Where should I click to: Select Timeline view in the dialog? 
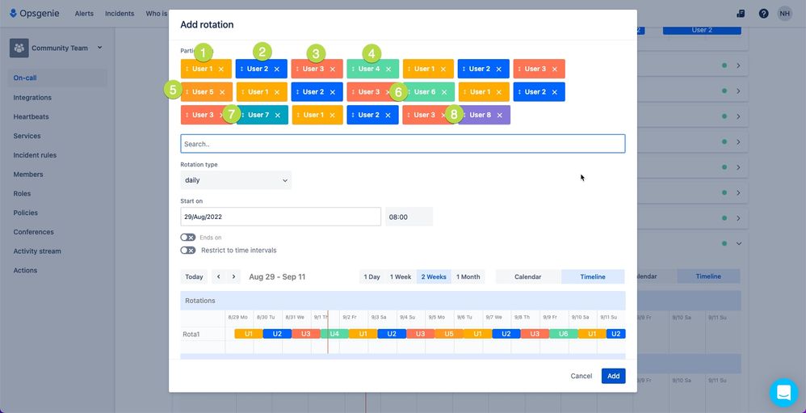pyautogui.click(x=593, y=276)
